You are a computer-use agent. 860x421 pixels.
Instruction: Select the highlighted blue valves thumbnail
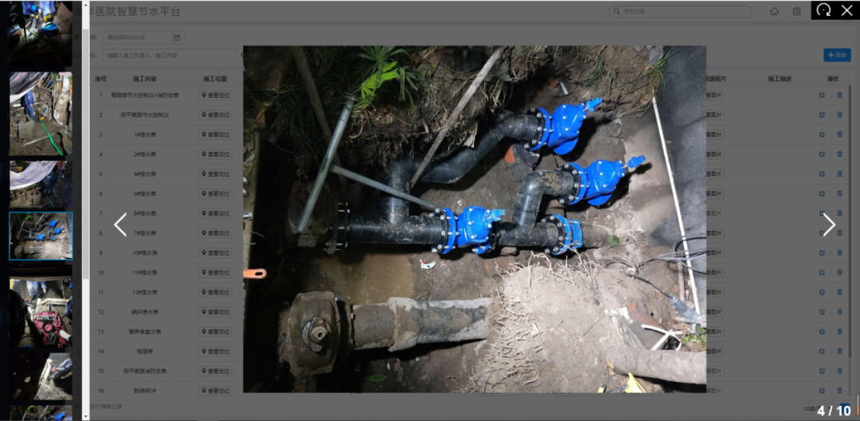click(x=41, y=236)
